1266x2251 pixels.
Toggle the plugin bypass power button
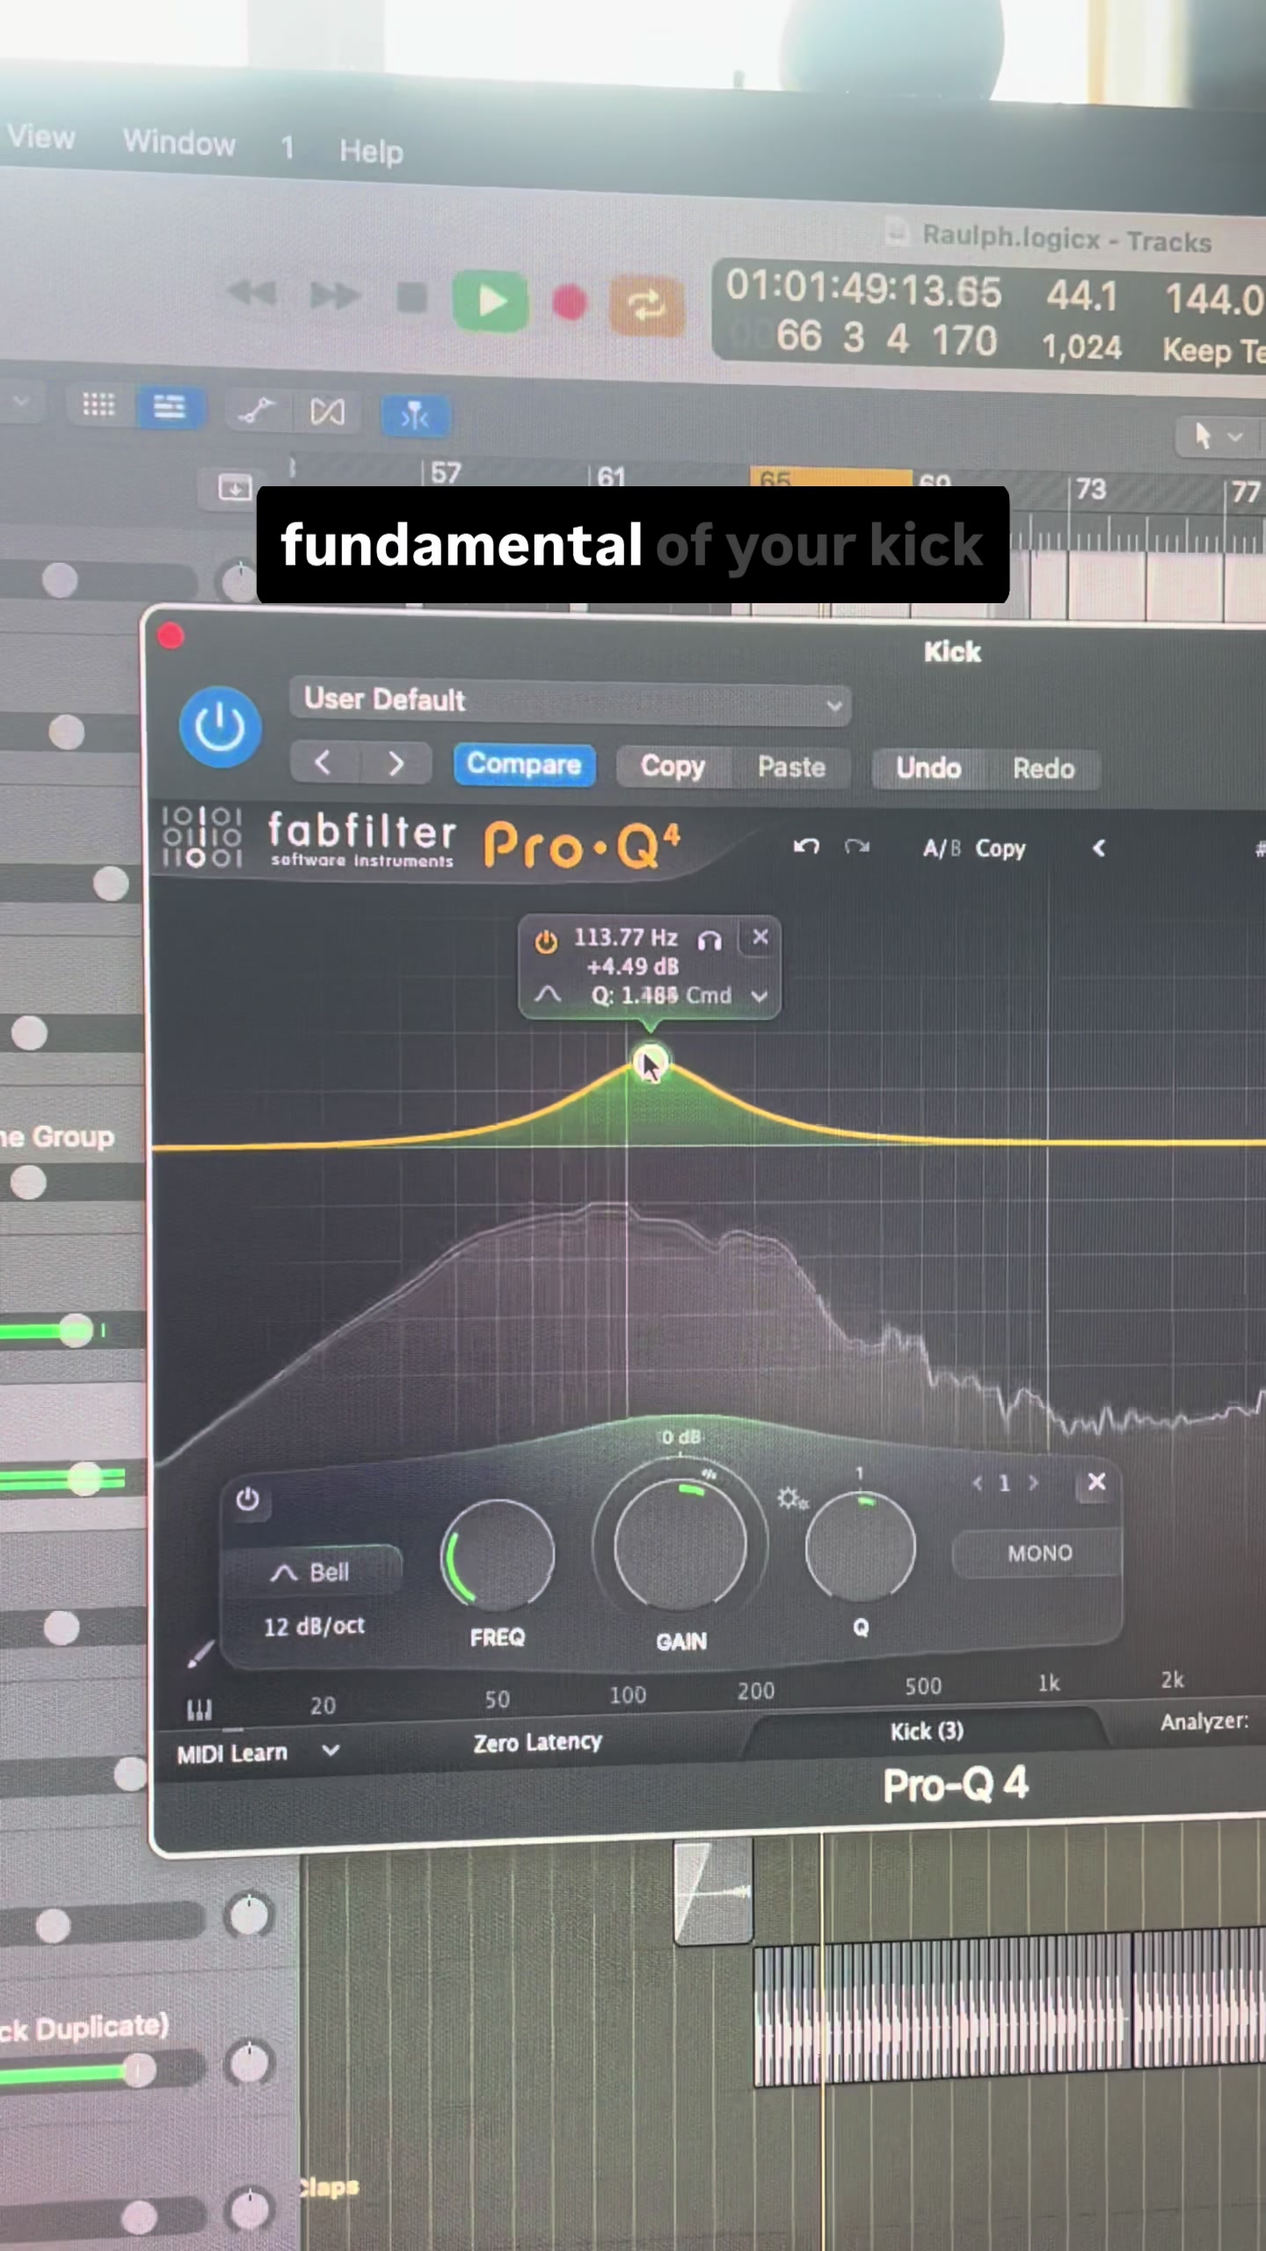tap(220, 727)
